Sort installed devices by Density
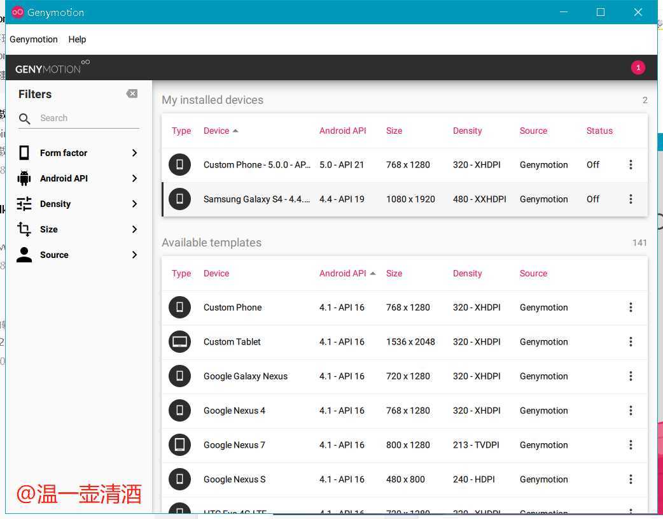Image resolution: width=663 pixels, height=519 pixels. pyautogui.click(x=467, y=131)
